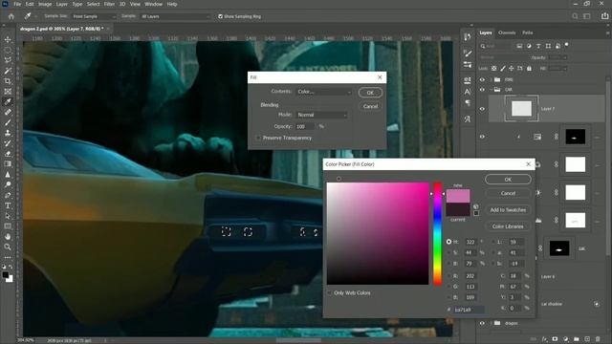Filter layers by type layer icon
Screen dimensions: 612x344
click(x=538, y=46)
